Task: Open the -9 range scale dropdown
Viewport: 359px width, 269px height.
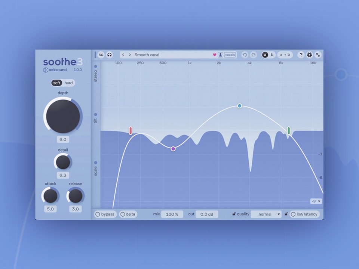Action: [x=316, y=201]
